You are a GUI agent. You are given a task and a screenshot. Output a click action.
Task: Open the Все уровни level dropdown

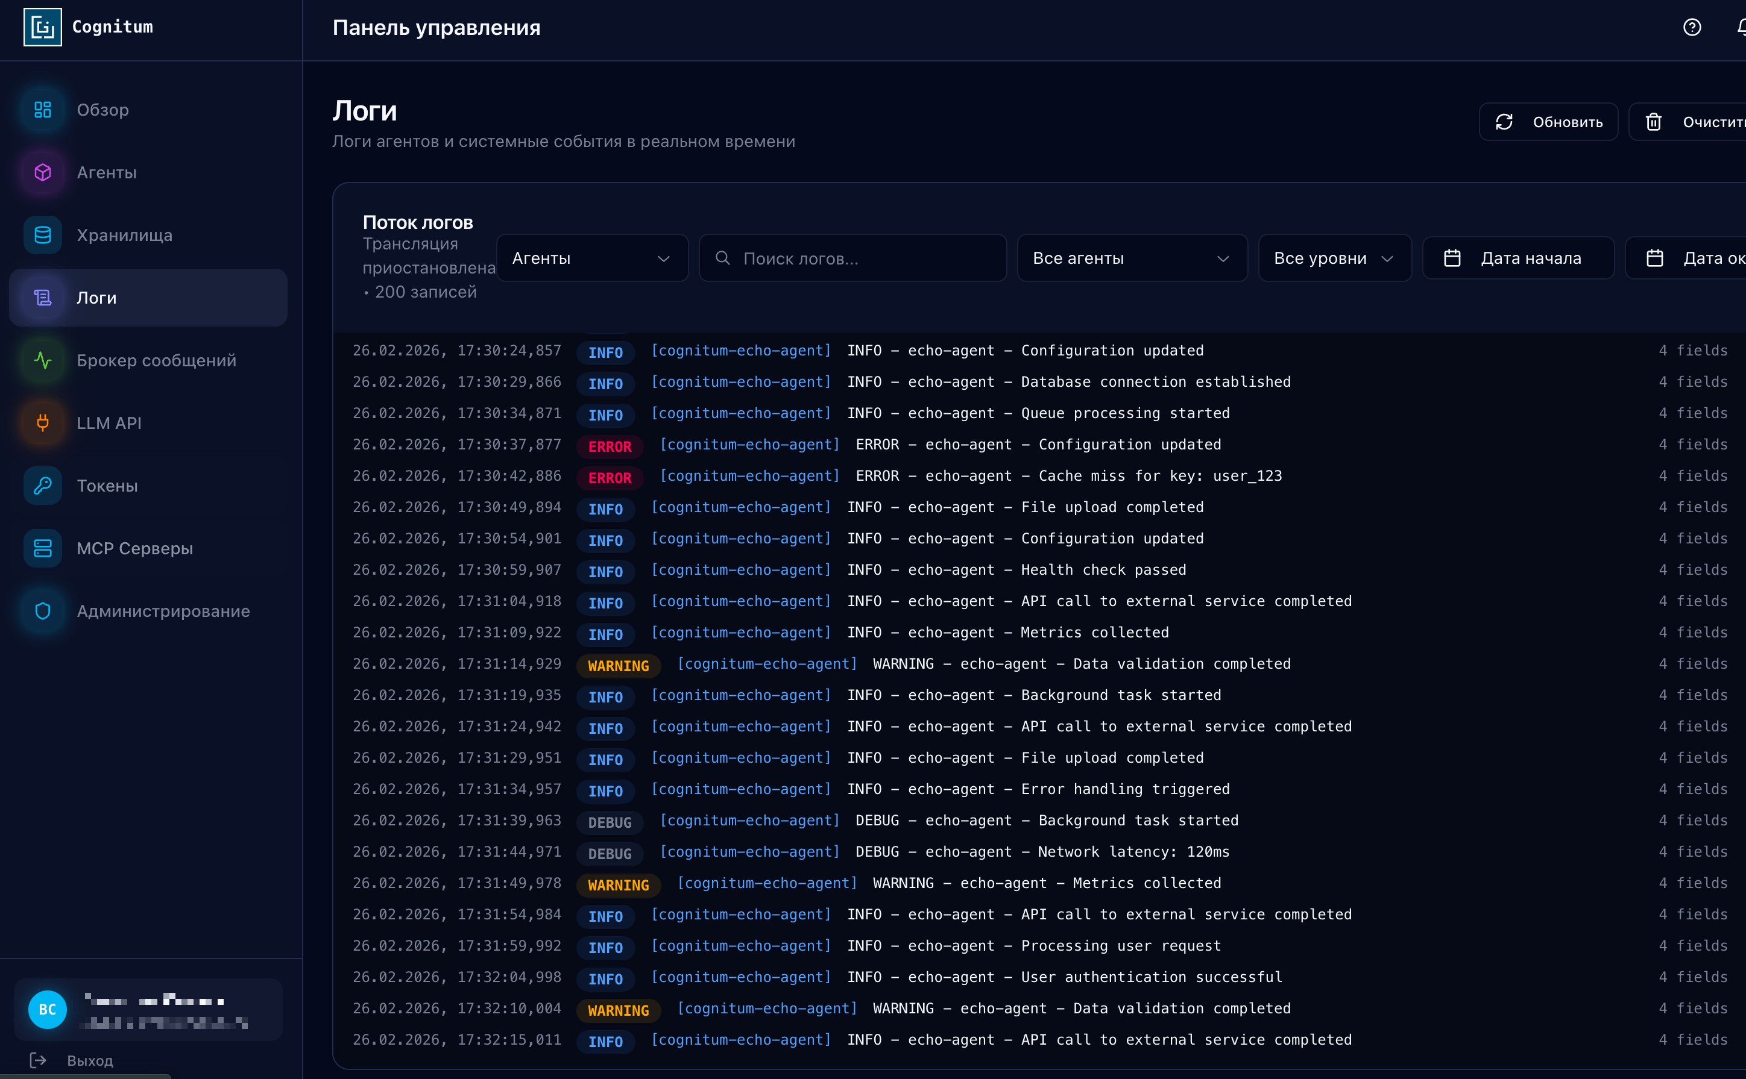coord(1333,258)
